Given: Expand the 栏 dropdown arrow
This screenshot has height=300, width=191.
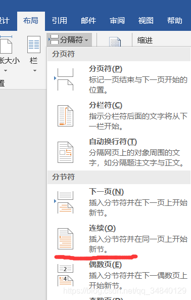Looking at the screenshot, I should click(34, 71).
